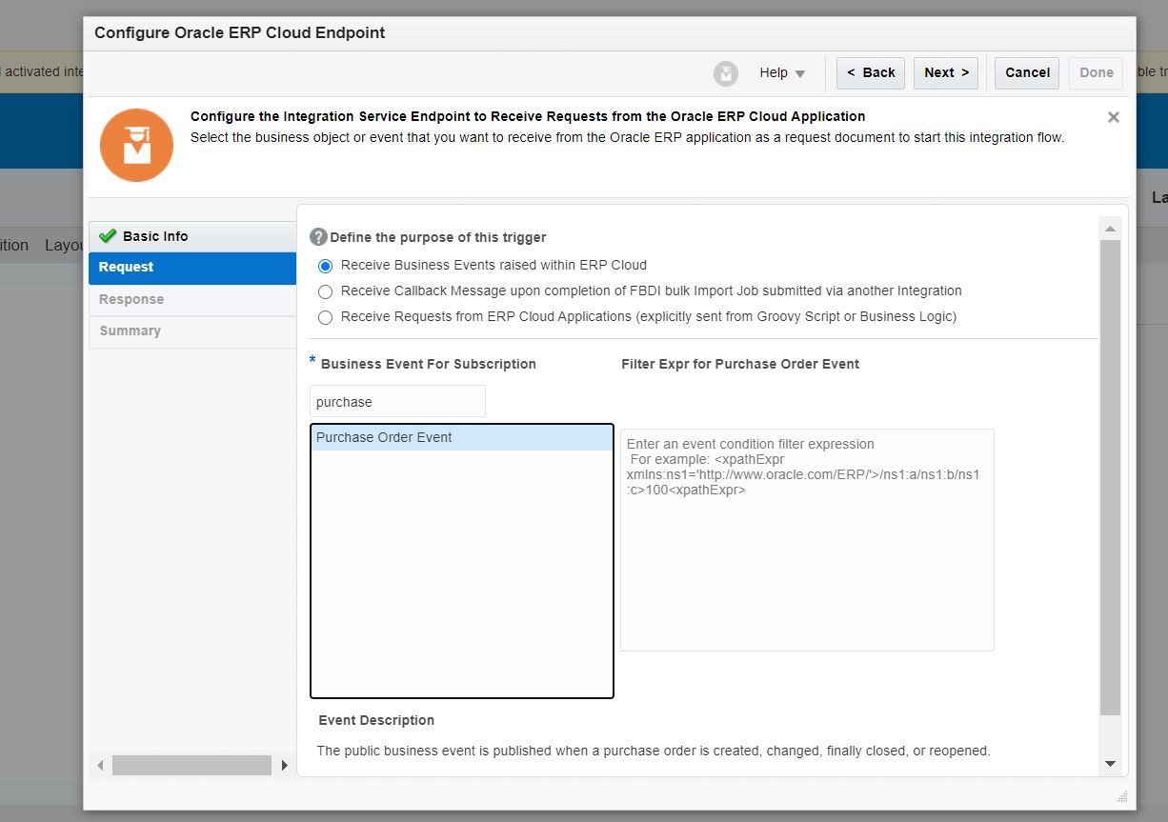The image size is (1168, 822).
Task: Open the Help dropdown menu
Action: coord(782,73)
